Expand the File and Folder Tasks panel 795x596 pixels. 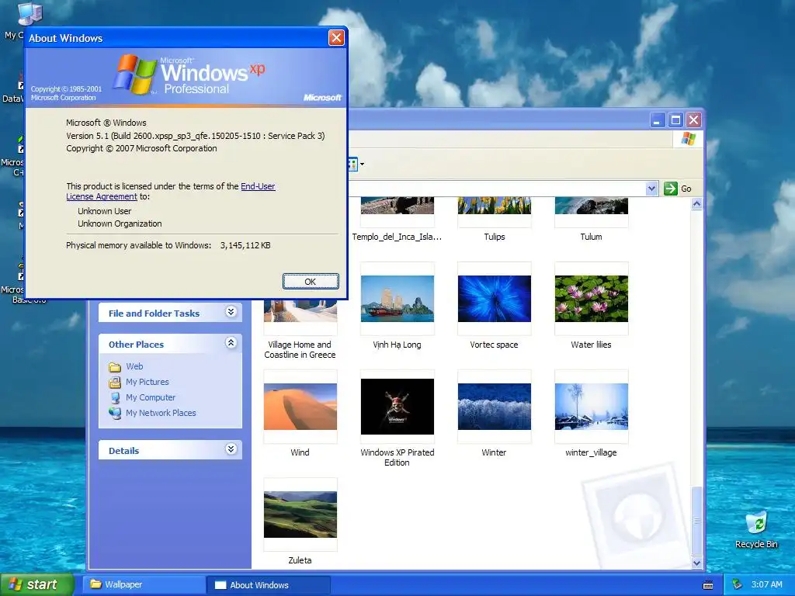point(231,312)
